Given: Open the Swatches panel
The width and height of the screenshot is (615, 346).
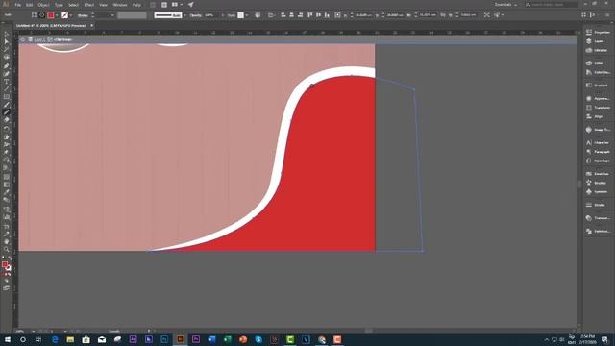Looking at the screenshot, I should (x=598, y=174).
